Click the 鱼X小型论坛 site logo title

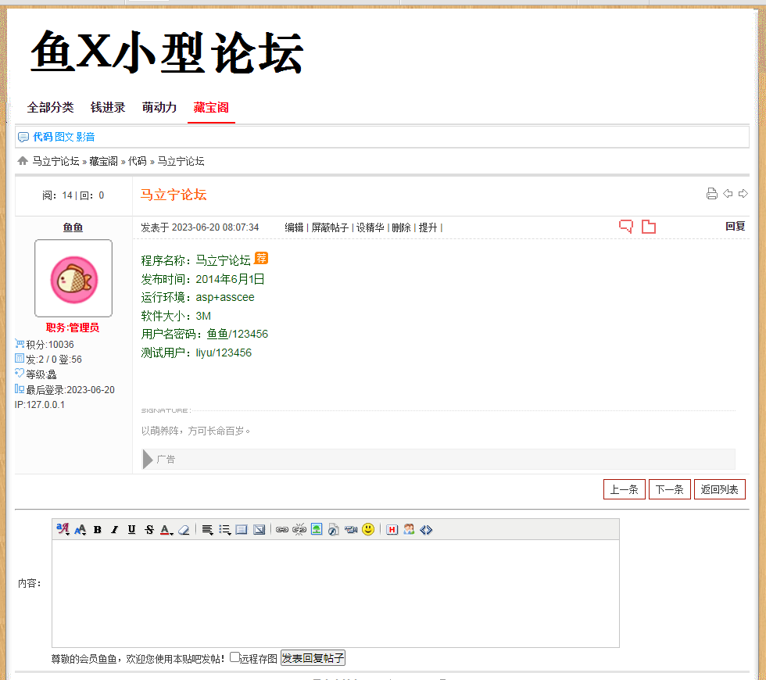[x=167, y=52]
